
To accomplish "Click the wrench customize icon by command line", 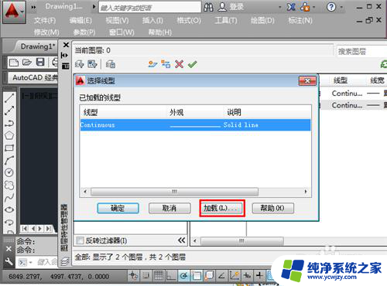I will [x=9, y=261].
